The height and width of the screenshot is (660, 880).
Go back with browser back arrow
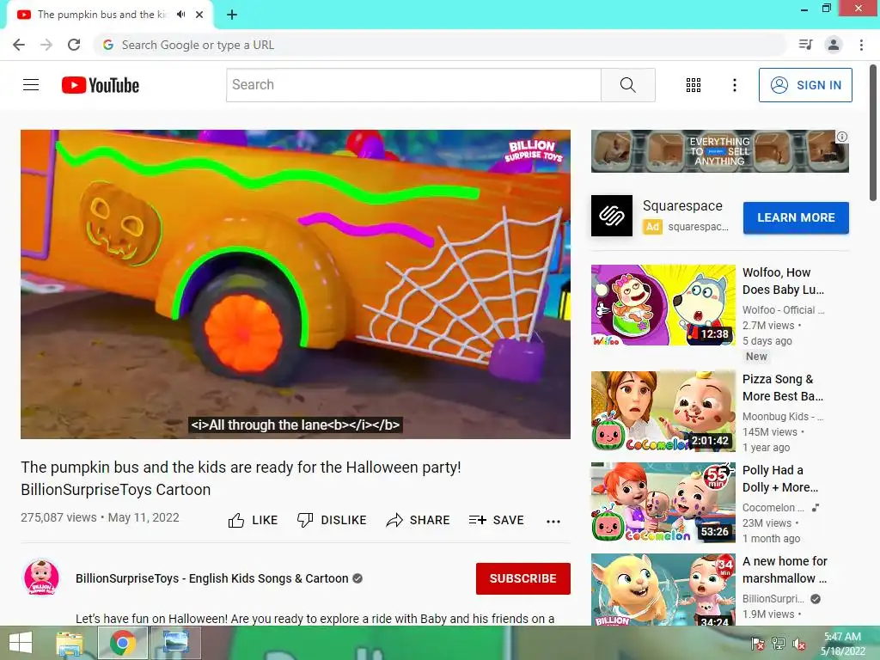[19, 45]
